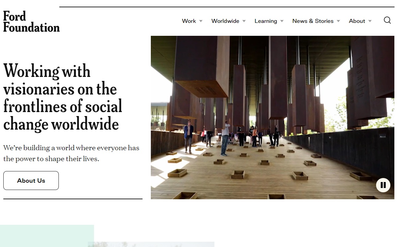Open the About nav item
Screen dimensions: 397x247
357,21
